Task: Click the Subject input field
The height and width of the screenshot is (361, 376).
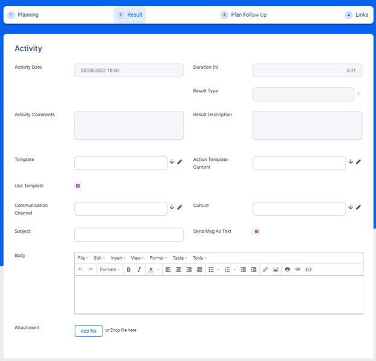Action: 129,234
